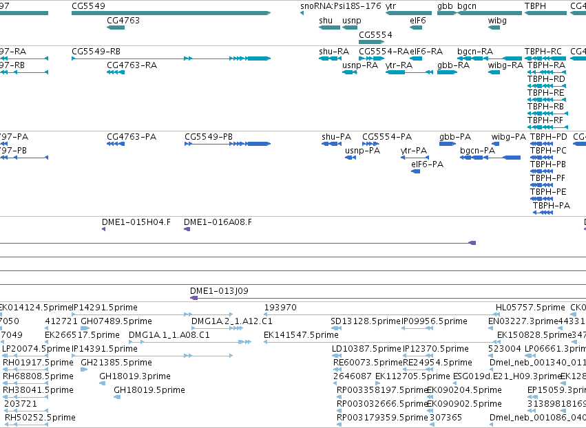Click the CG5554 gene label
Image resolution: width=586 pixels, height=428 pixels.
(x=375, y=34)
